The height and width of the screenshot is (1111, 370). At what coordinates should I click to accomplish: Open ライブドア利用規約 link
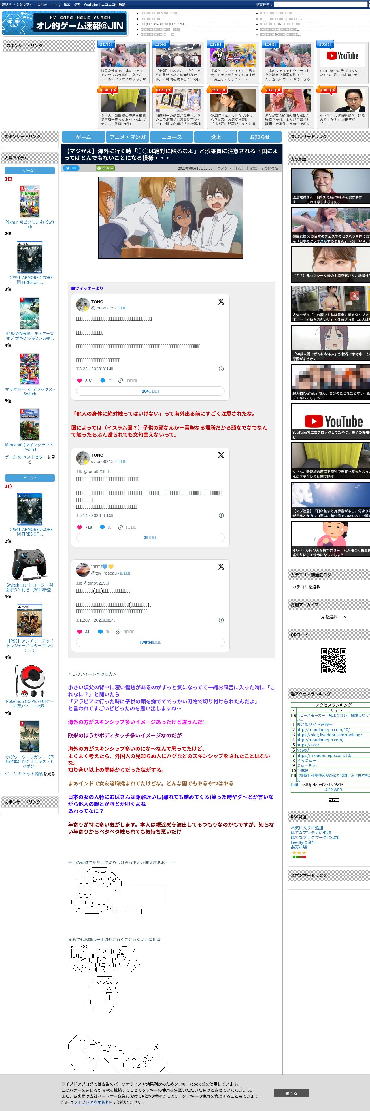(91, 1102)
